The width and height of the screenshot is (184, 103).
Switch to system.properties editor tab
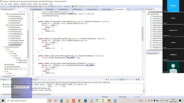point(107,9)
